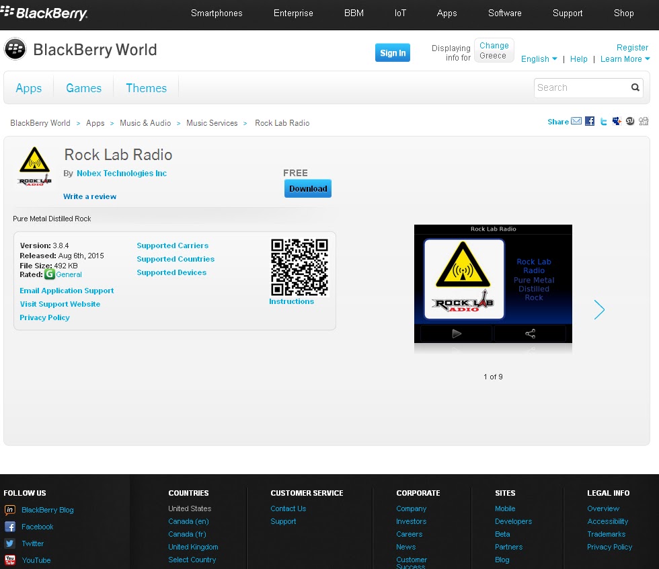Click the YouTube footer icon
The image size is (659, 569).
[9, 560]
